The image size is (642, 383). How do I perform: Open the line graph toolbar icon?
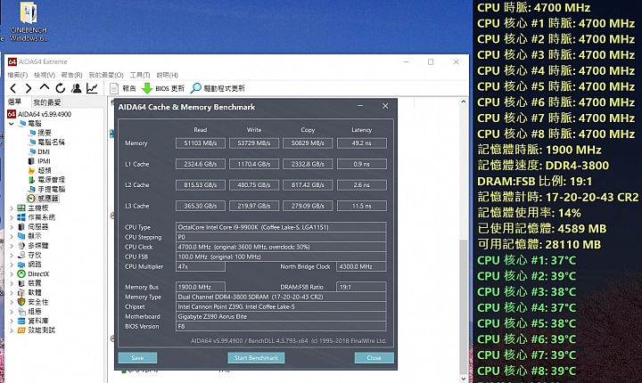(92, 88)
